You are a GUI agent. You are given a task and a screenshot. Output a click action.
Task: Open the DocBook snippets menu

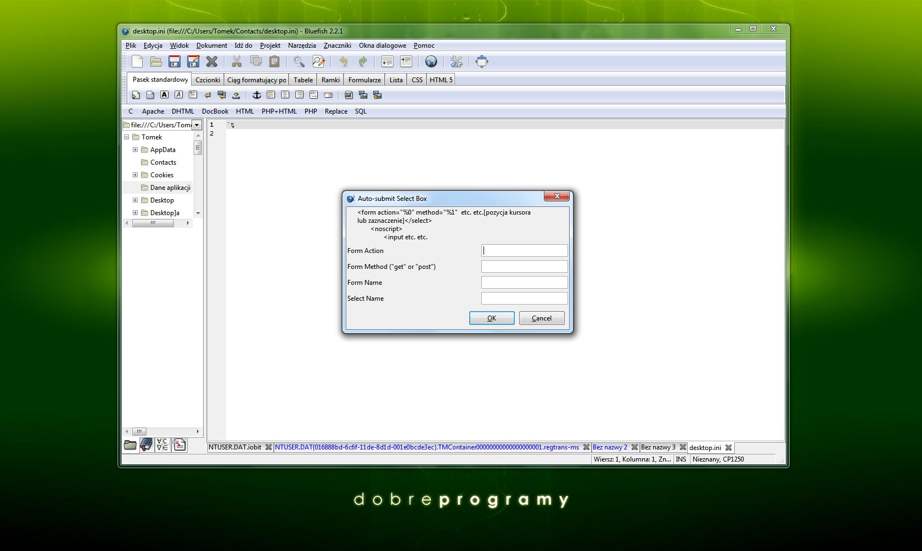point(215,111)
